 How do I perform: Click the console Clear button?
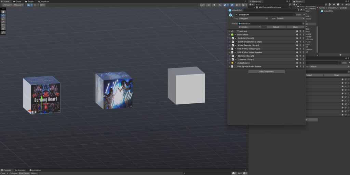click(3, 173)
